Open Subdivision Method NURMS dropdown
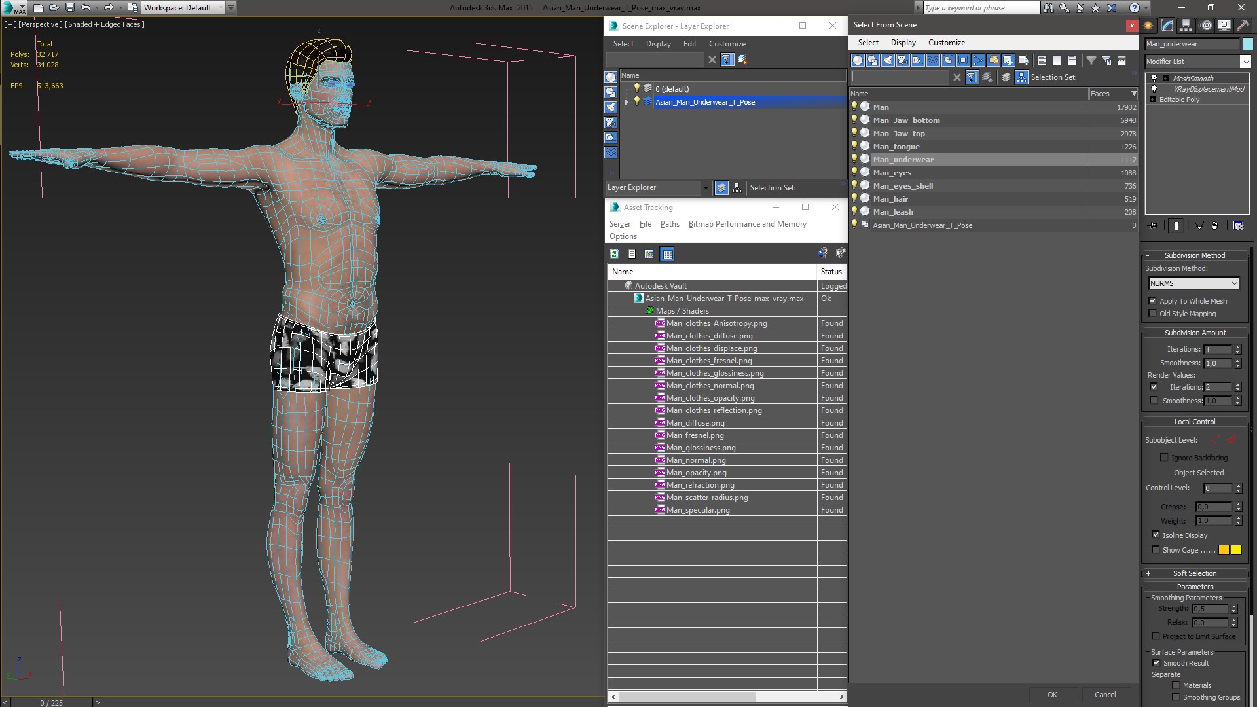This screenshot has height=707, width=1257. coord(1194,283)
